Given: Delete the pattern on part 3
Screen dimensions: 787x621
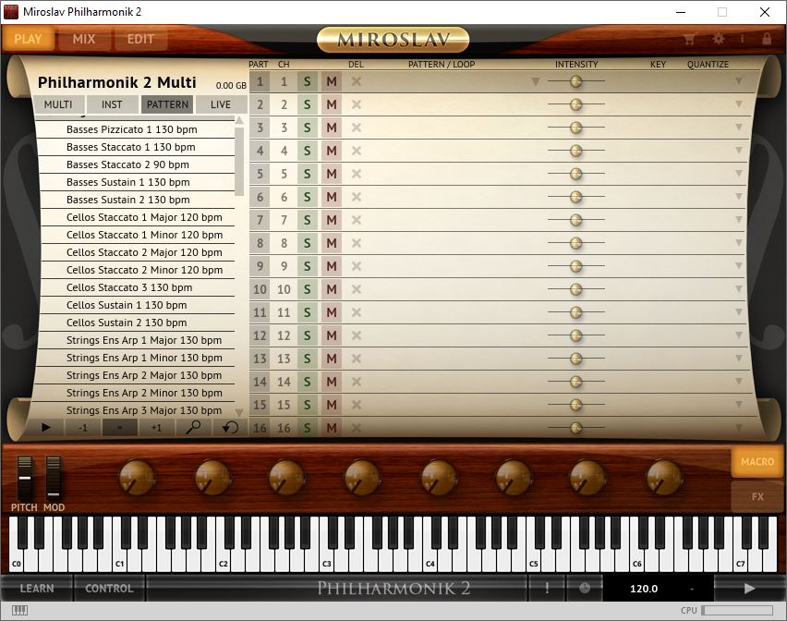Looking at the screenshot, I should coord(357,128).
